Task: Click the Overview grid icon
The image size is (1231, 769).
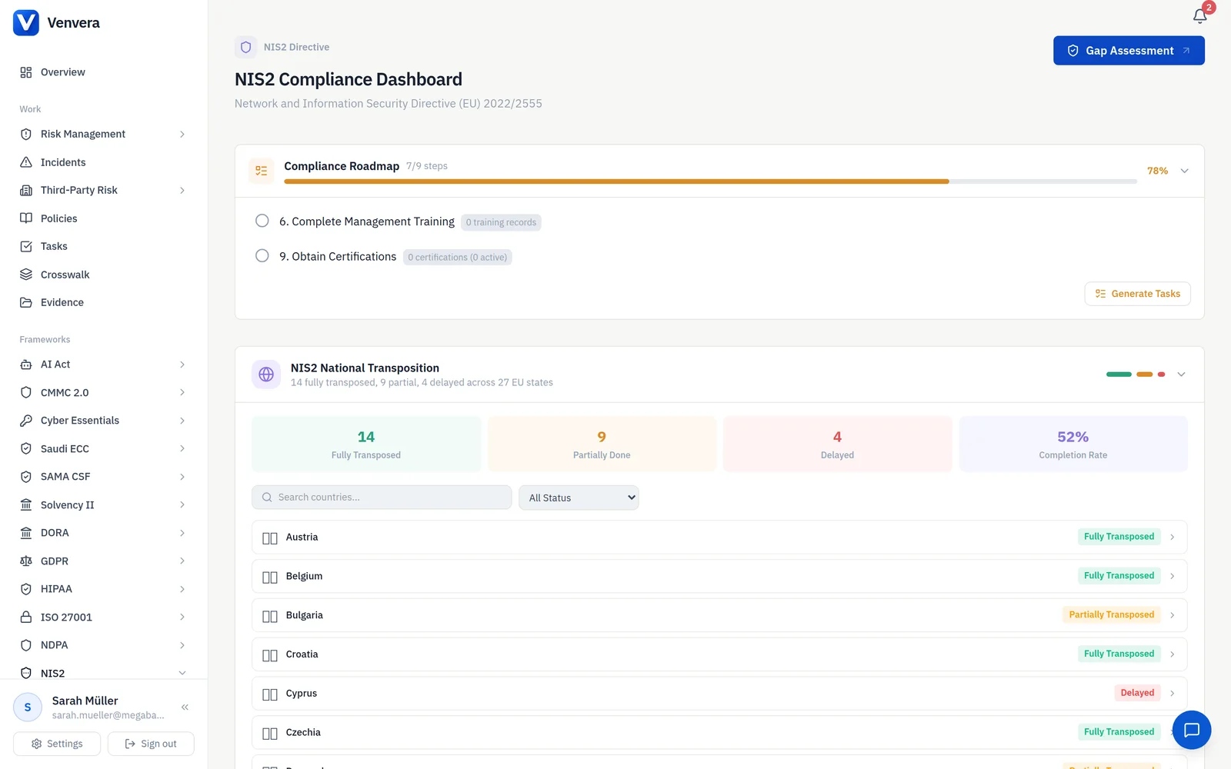Action: 26,72
